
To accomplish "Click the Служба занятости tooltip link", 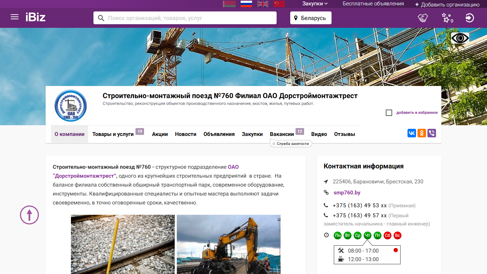I will click(291, 143).
